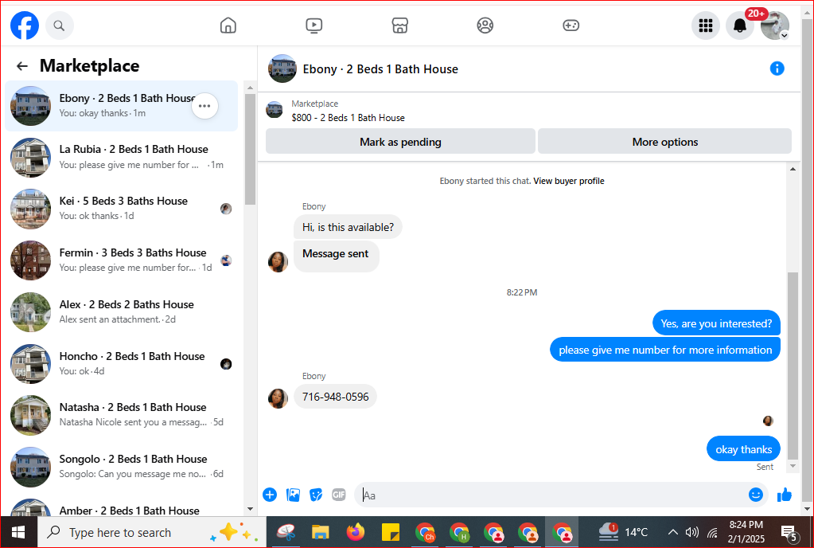Open Alex 2 Beds 2 Baths conversation
Image resolution: width=814 pixels, height=548 pixels.
122,312
